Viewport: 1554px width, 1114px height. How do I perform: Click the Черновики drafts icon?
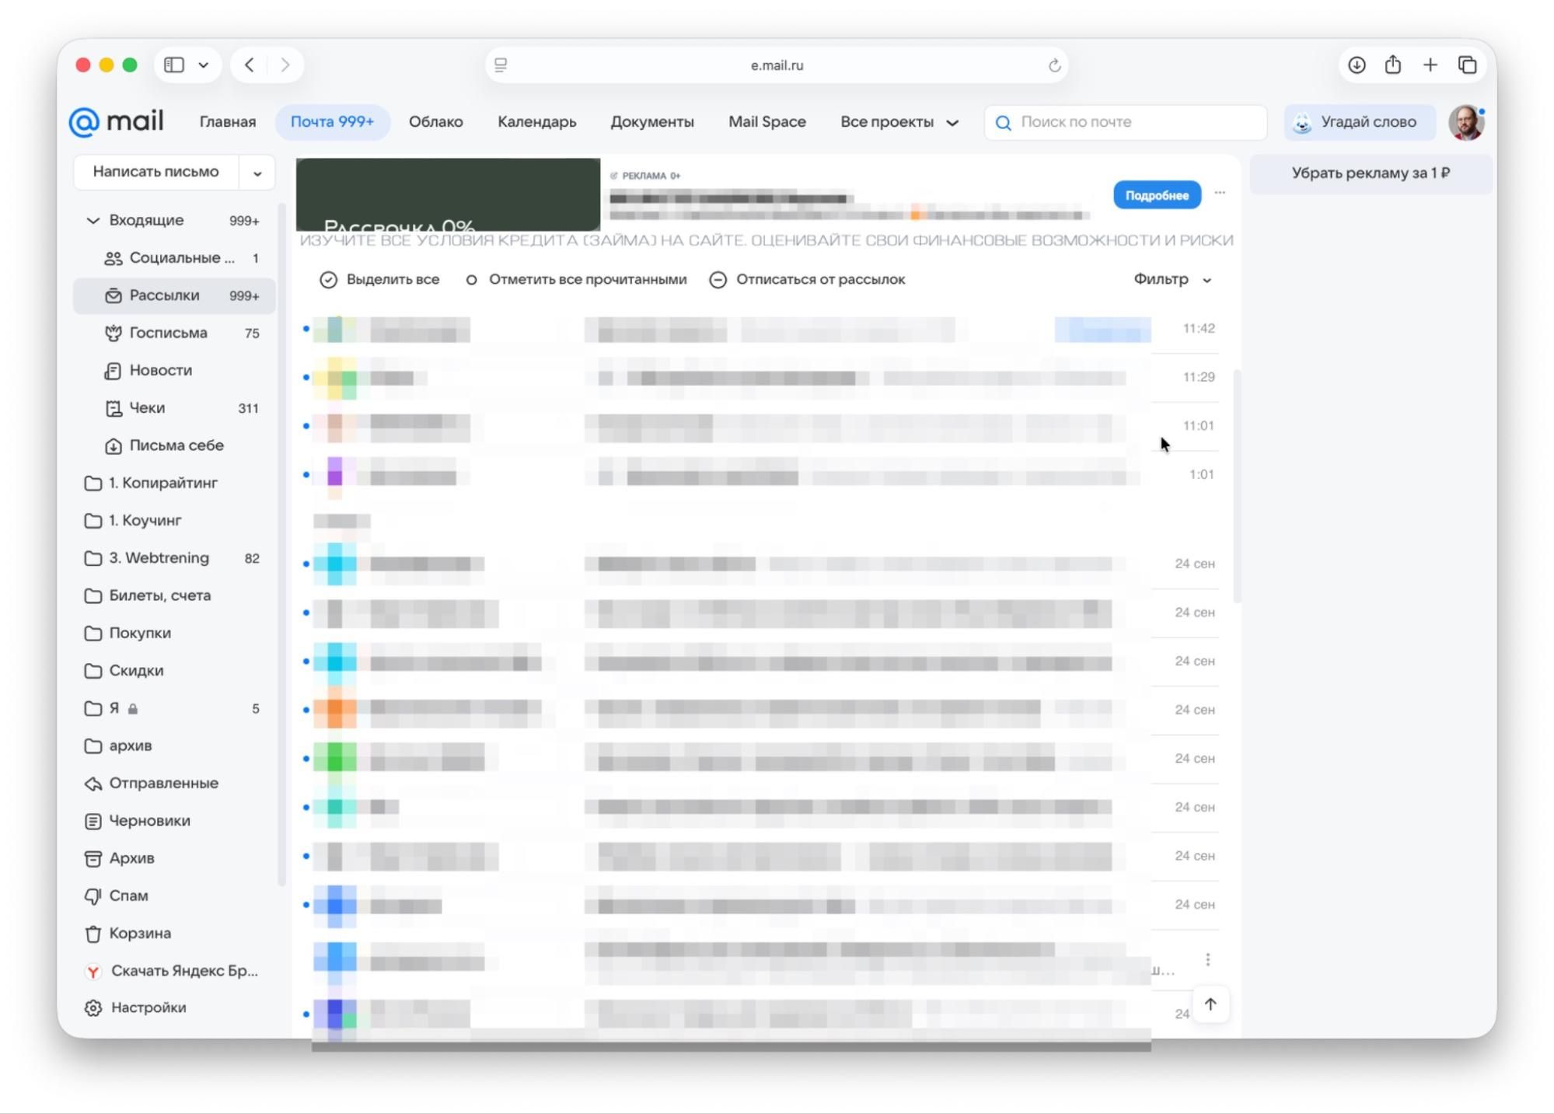pos(93,821)
